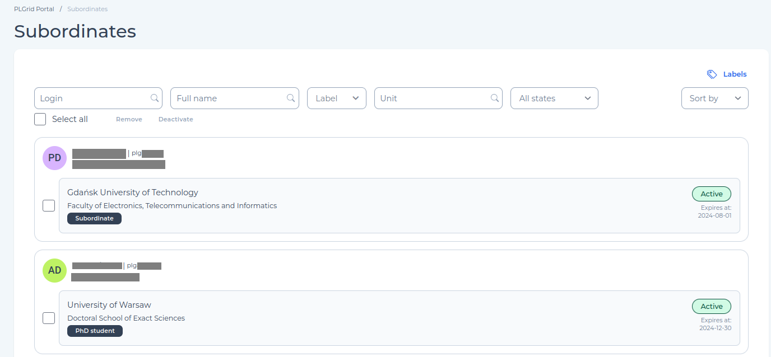Click the PD avatar circle
771x357 pixels.
tap(54, 158)
